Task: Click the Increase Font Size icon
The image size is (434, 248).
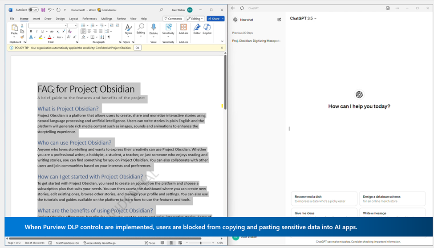Action: [x=69, y=37]
